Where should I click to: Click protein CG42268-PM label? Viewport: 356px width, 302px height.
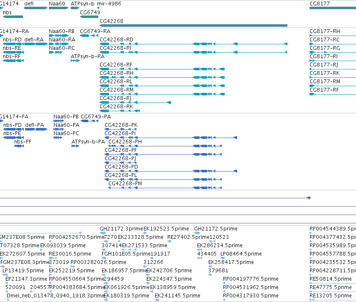[x=125, y=184]
